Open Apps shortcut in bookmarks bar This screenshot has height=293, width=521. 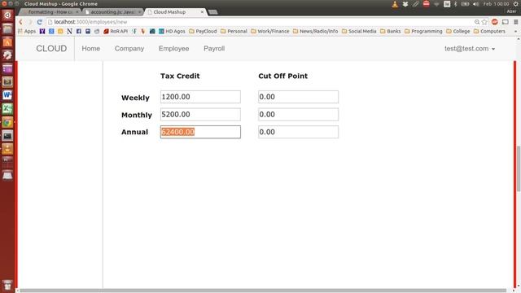(x=27, y=31)
